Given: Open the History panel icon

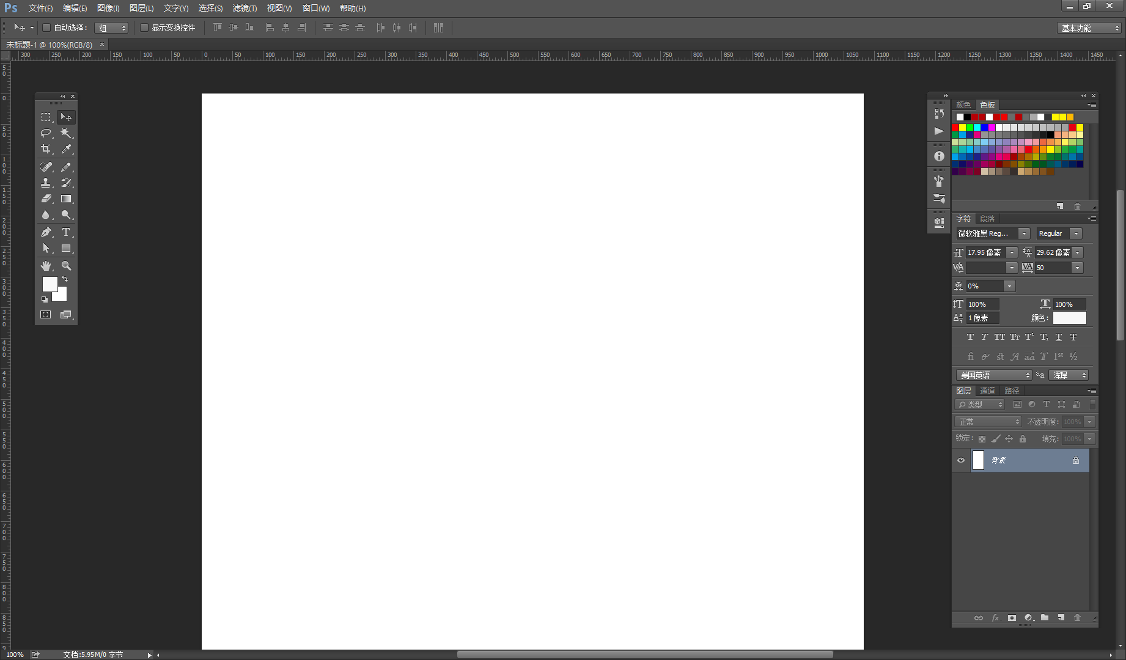Looking at the screenshot, I should click(939, 114).
